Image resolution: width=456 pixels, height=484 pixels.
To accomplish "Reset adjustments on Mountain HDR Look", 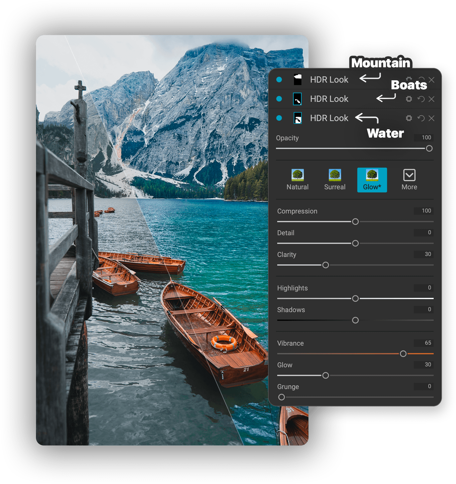I will (421, 80).
